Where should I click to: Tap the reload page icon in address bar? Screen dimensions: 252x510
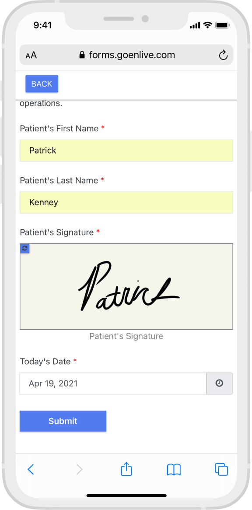(x=223, y=55)
